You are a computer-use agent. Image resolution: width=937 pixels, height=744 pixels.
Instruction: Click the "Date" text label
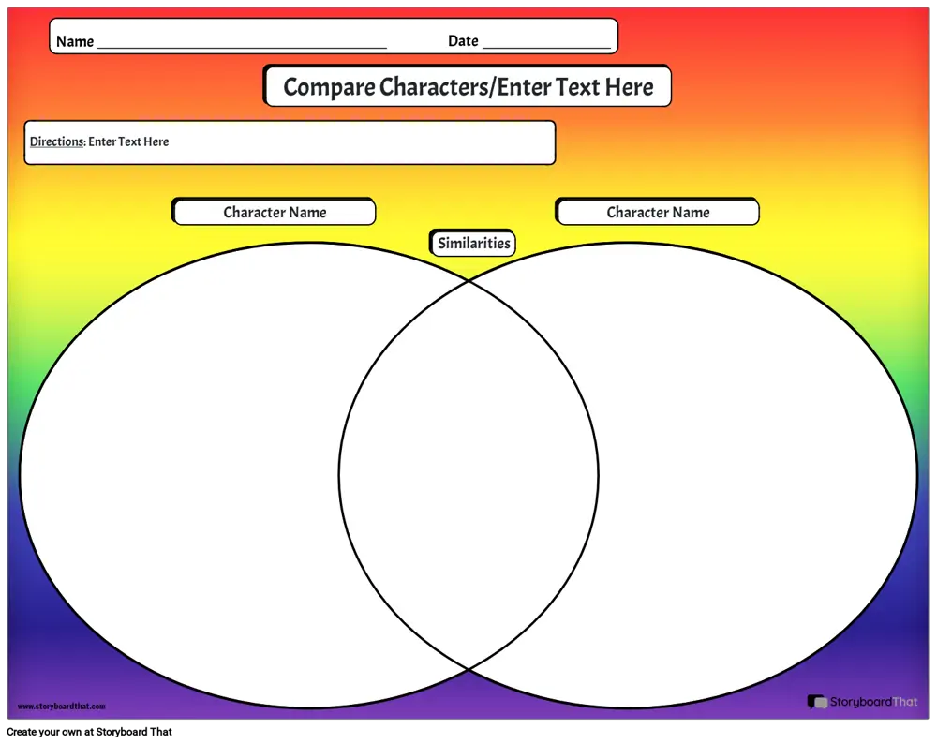point(463,41)
